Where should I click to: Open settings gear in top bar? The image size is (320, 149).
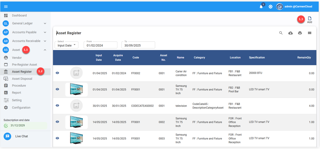coord(270,7)
